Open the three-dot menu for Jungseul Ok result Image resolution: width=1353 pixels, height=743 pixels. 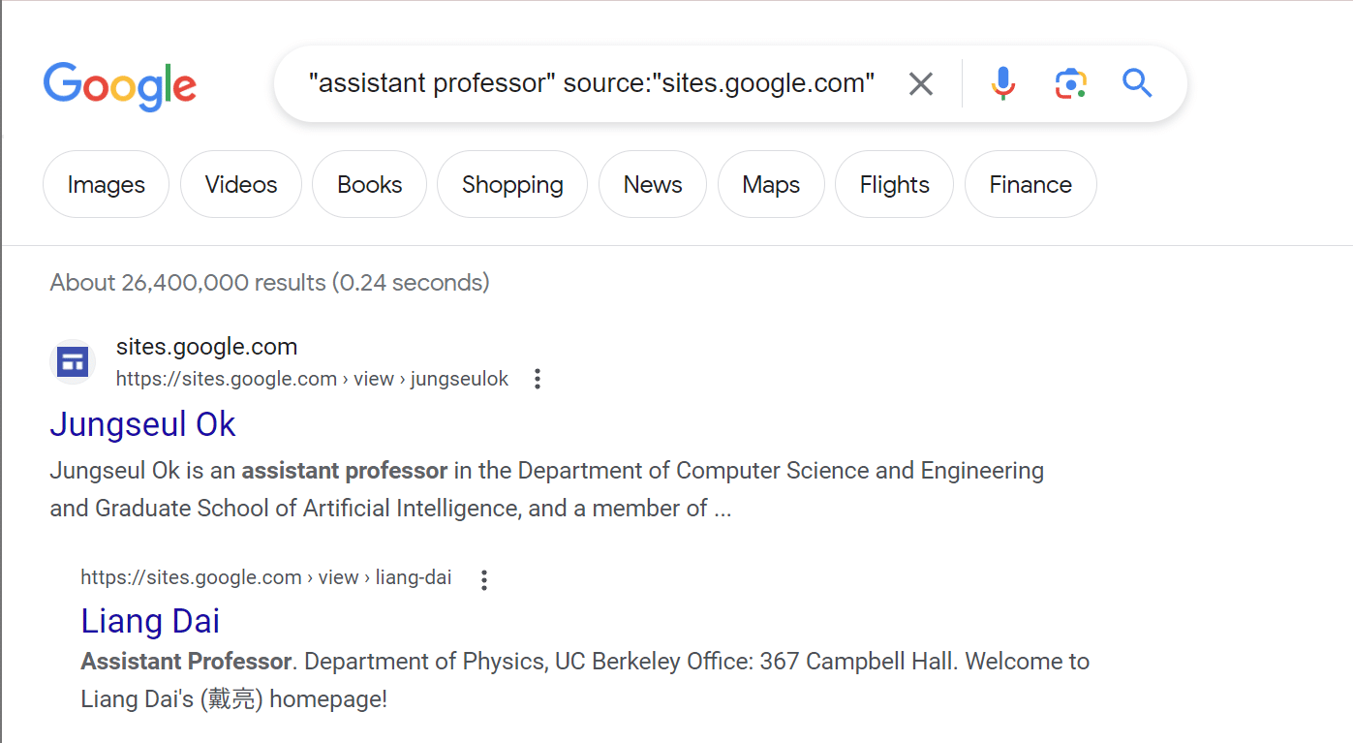537,379
